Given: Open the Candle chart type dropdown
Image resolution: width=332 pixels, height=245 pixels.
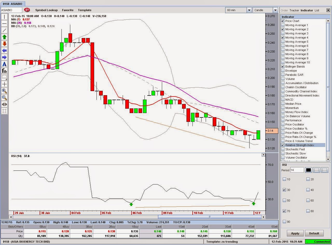Looking at the screenshot, I should tap(275, 10).
